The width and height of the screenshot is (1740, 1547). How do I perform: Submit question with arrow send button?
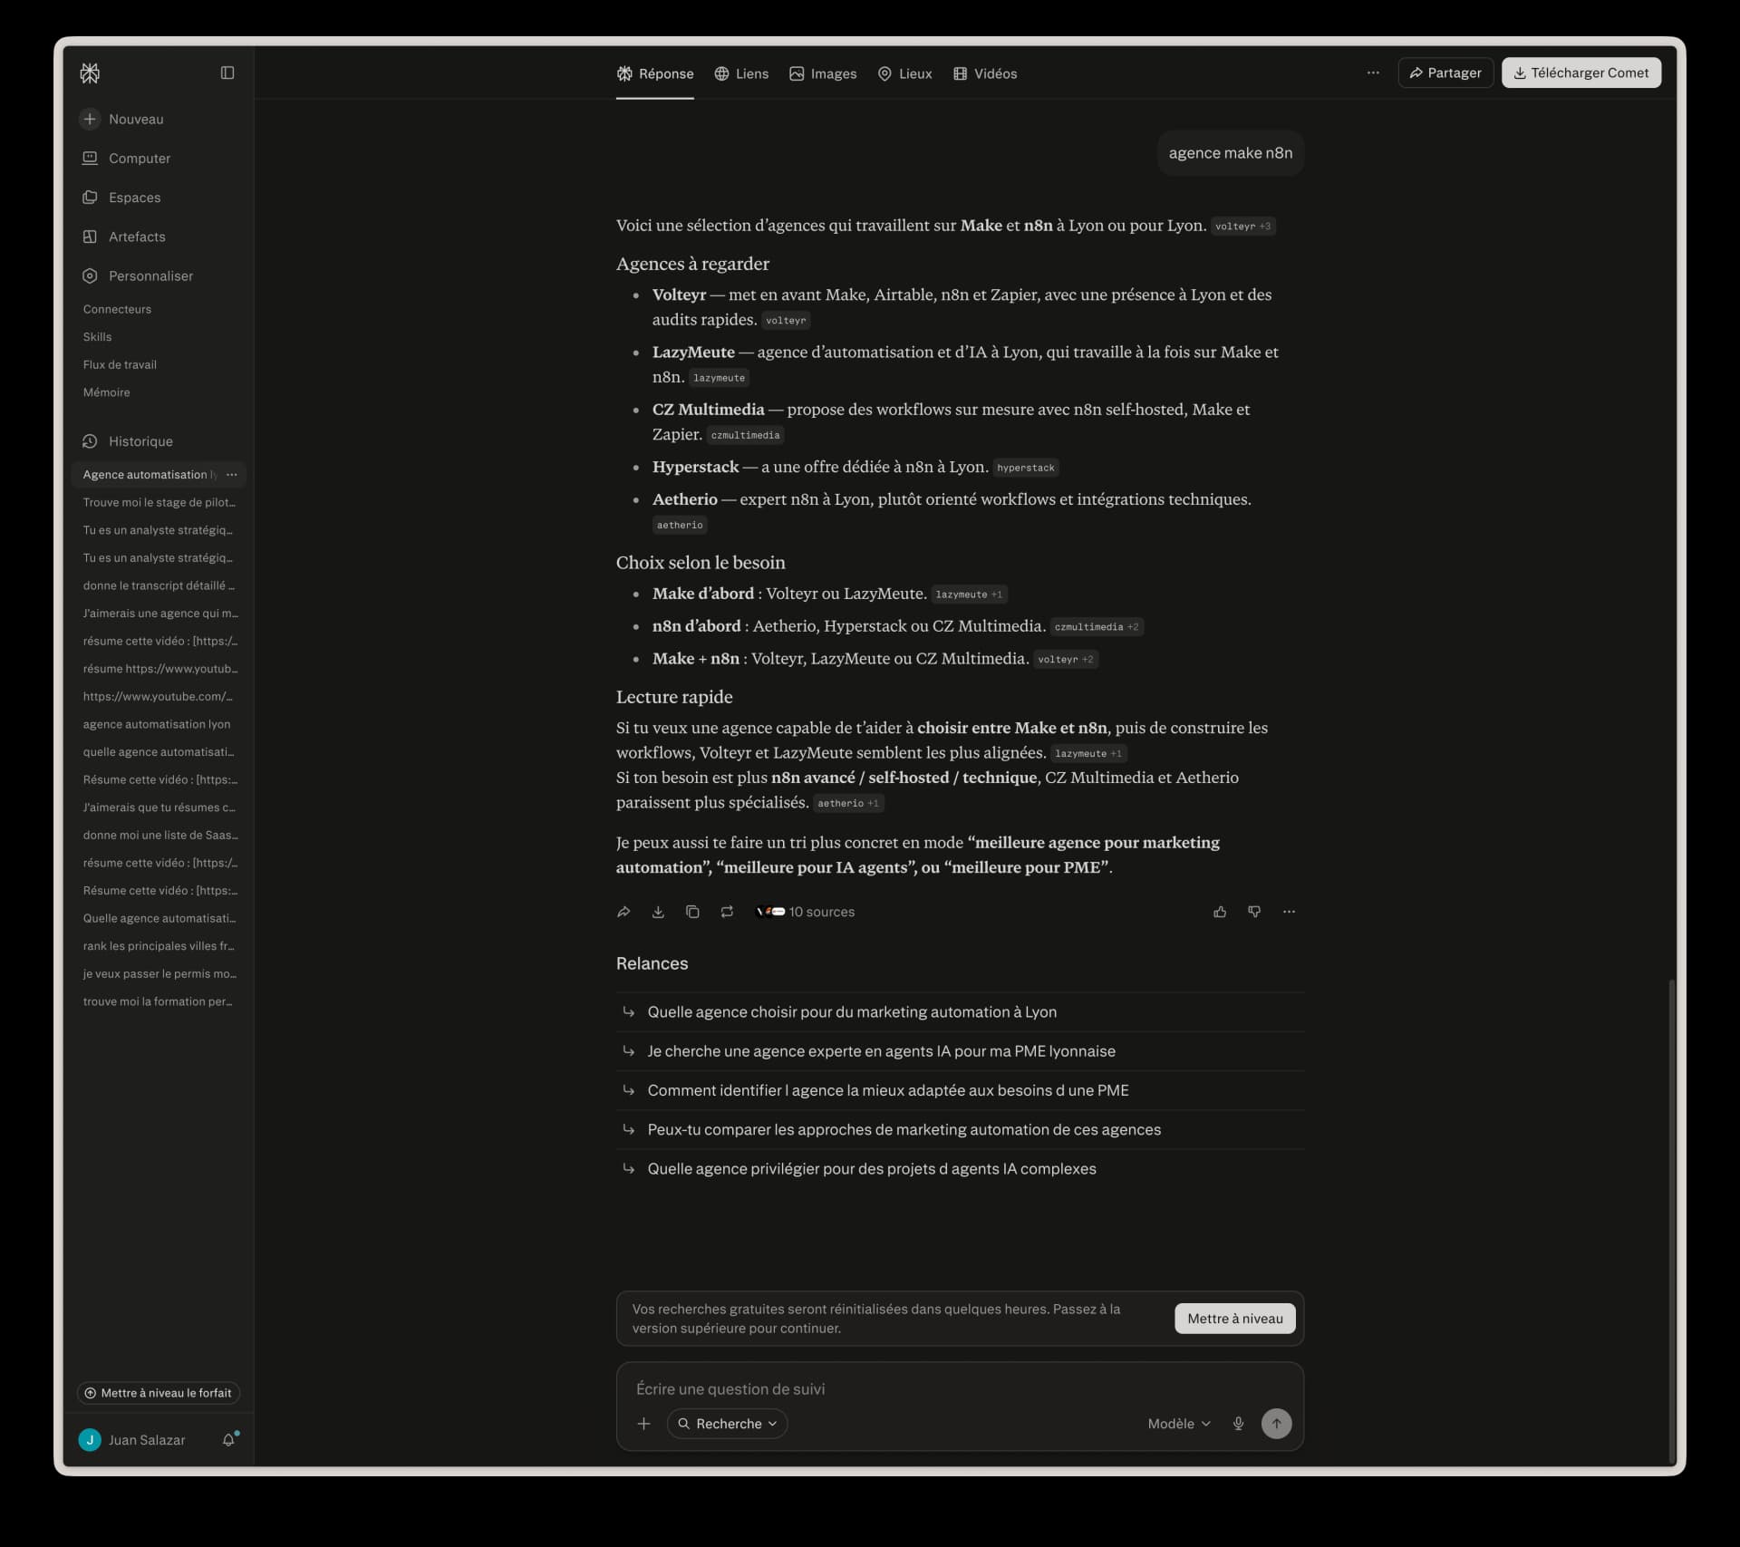(1276, 1424)
